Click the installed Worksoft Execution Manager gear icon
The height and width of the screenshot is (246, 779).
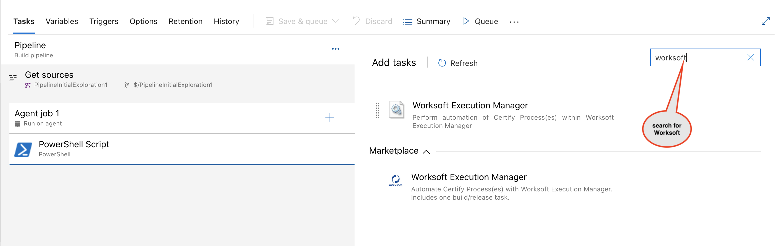pos(396,109)
